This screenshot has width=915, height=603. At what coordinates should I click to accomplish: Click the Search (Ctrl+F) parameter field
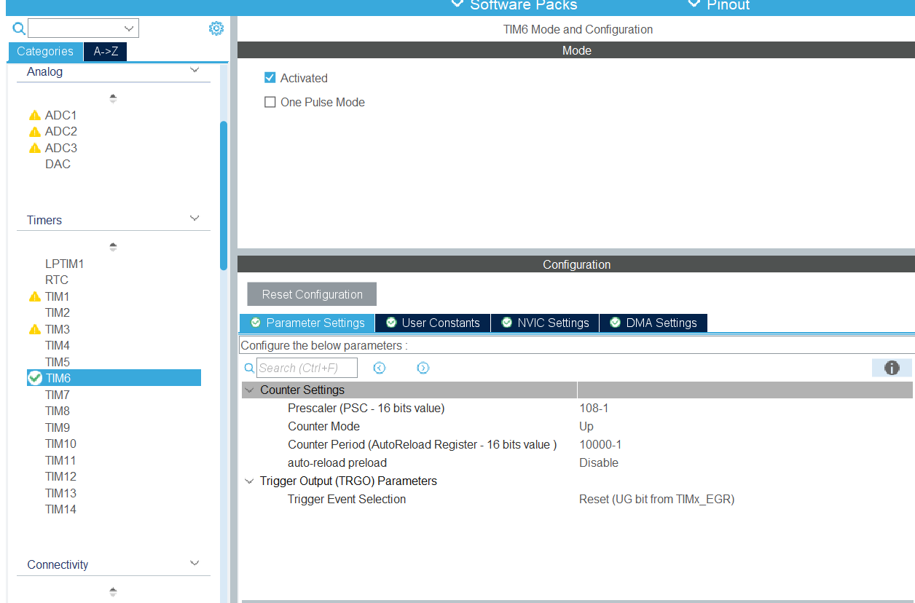[x=307, y=368]
